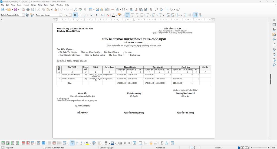Toggle Superscript formatting
Viewport: 277px width, 149px height.
tap(97, 15)
